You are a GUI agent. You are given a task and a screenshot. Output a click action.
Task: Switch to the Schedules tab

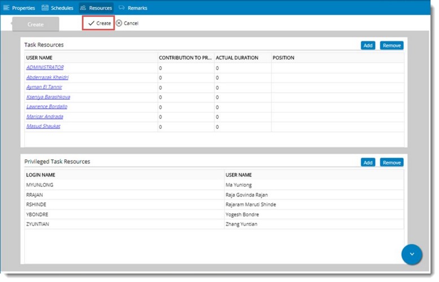(x=62, y=8)
